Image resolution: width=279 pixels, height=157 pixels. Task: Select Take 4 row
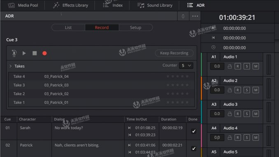(x=101, y=76)
